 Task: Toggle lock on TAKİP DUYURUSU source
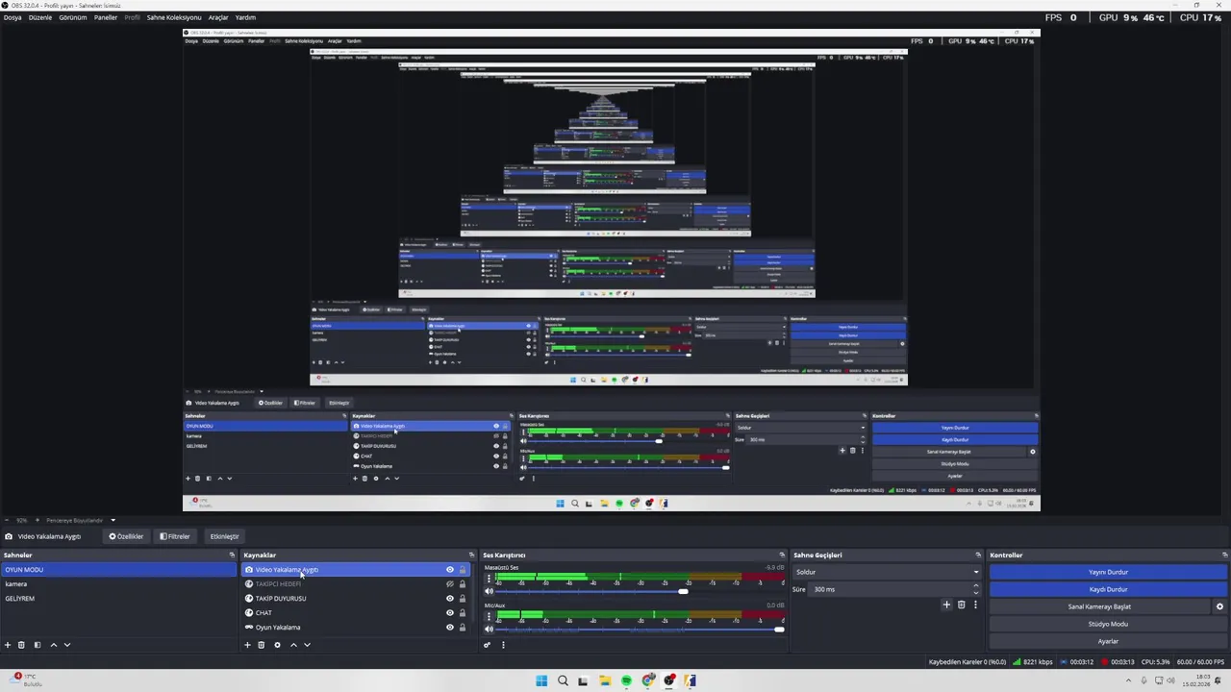click(x=462, y=598)
